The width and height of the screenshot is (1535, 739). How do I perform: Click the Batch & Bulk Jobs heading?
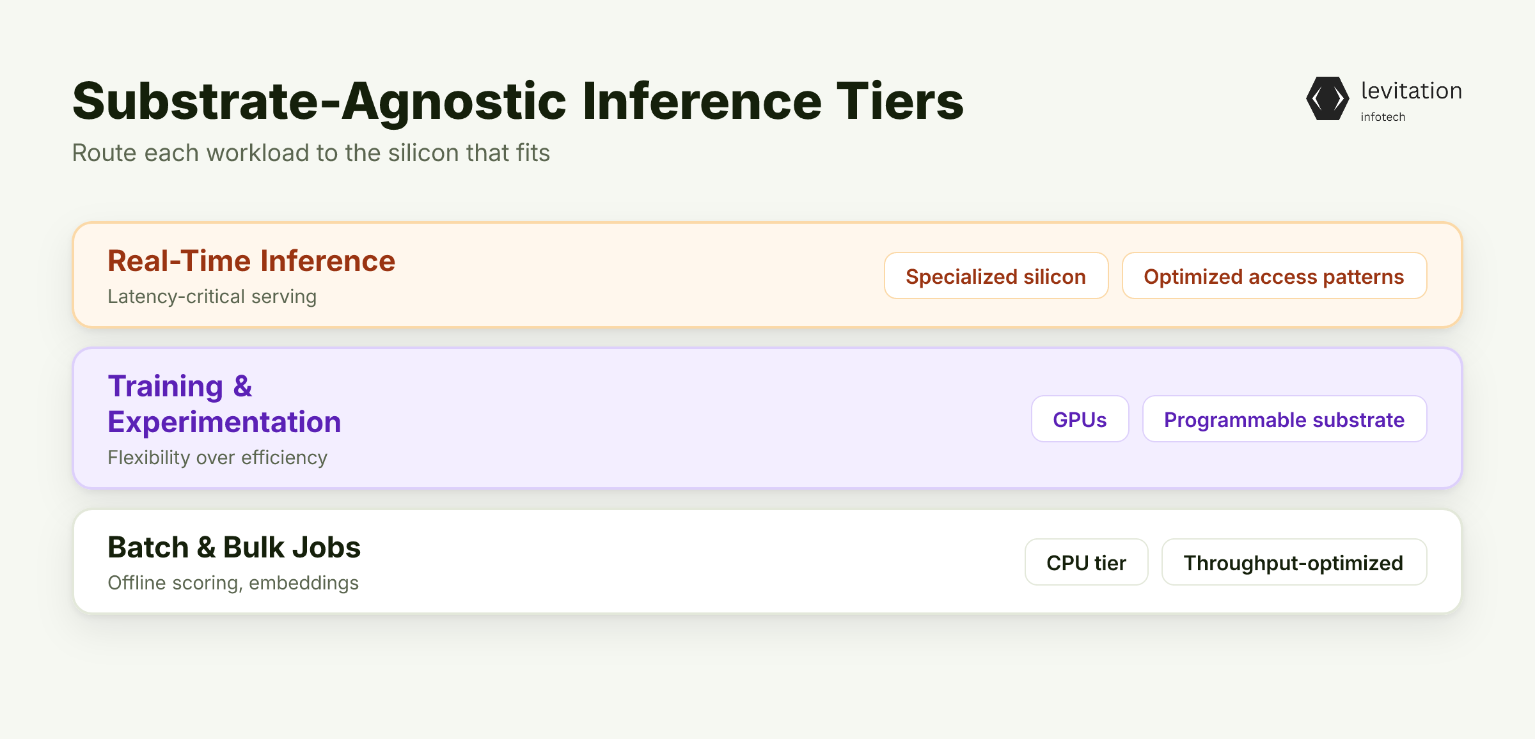pos(234,547)
